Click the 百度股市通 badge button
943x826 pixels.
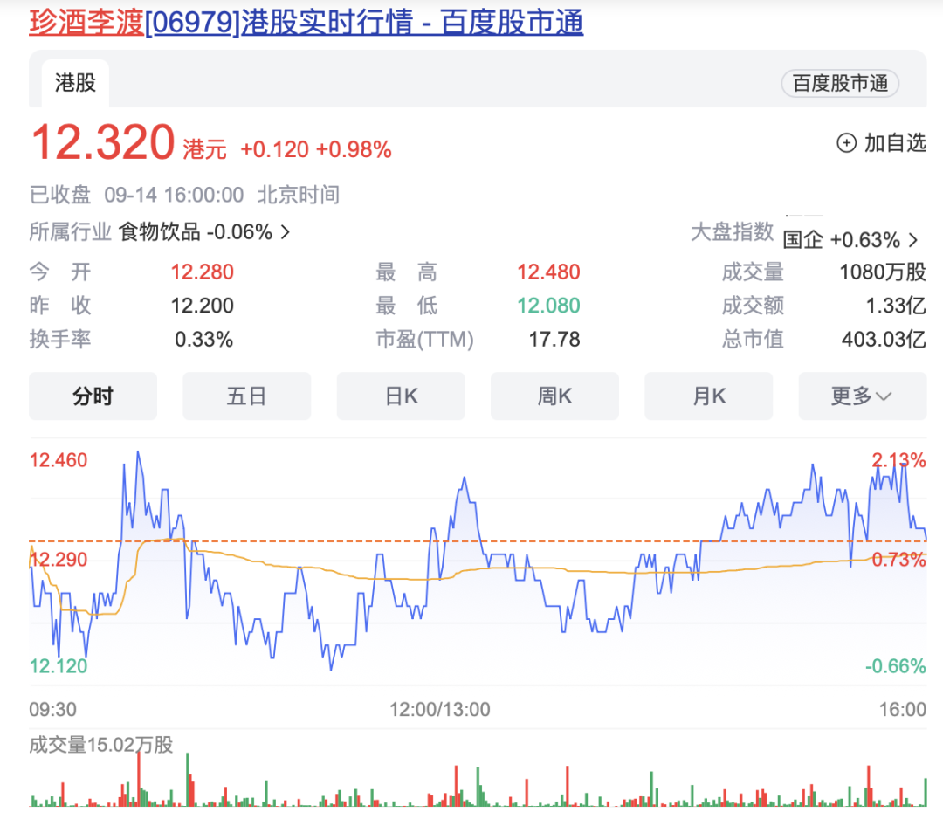point(840,83)
